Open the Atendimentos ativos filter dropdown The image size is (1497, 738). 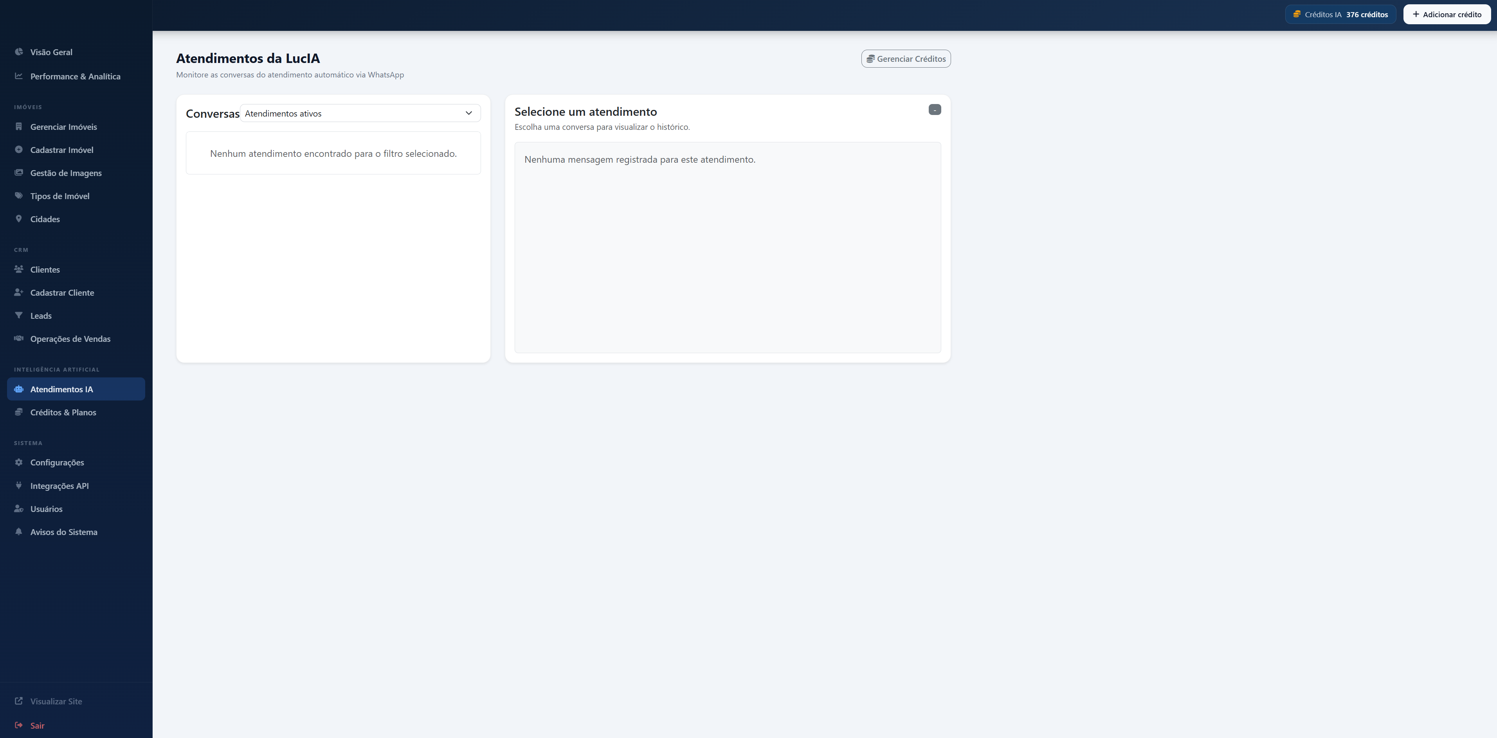pos(349,113)
